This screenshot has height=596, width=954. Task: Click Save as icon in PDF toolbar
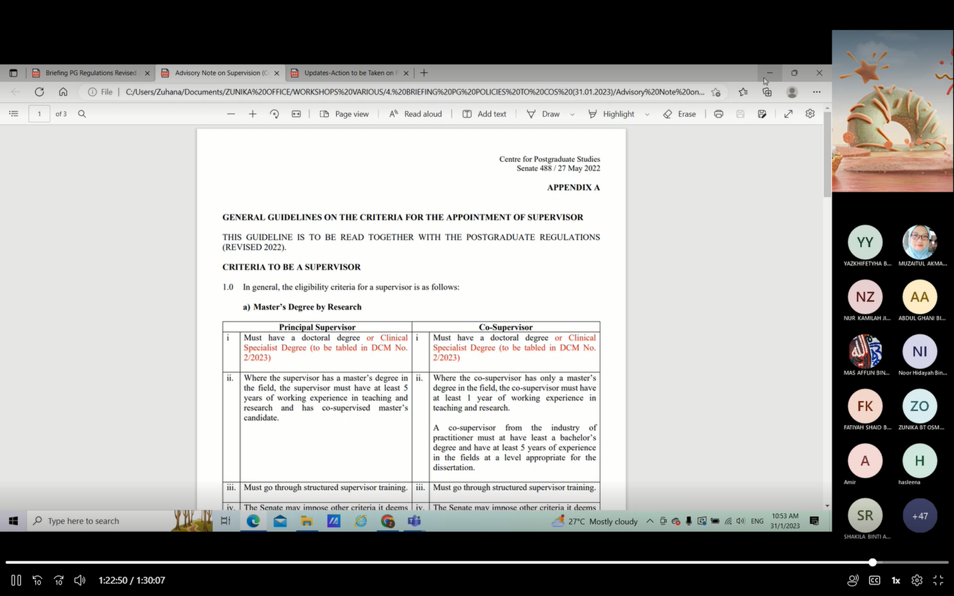[x=762, y=114]
